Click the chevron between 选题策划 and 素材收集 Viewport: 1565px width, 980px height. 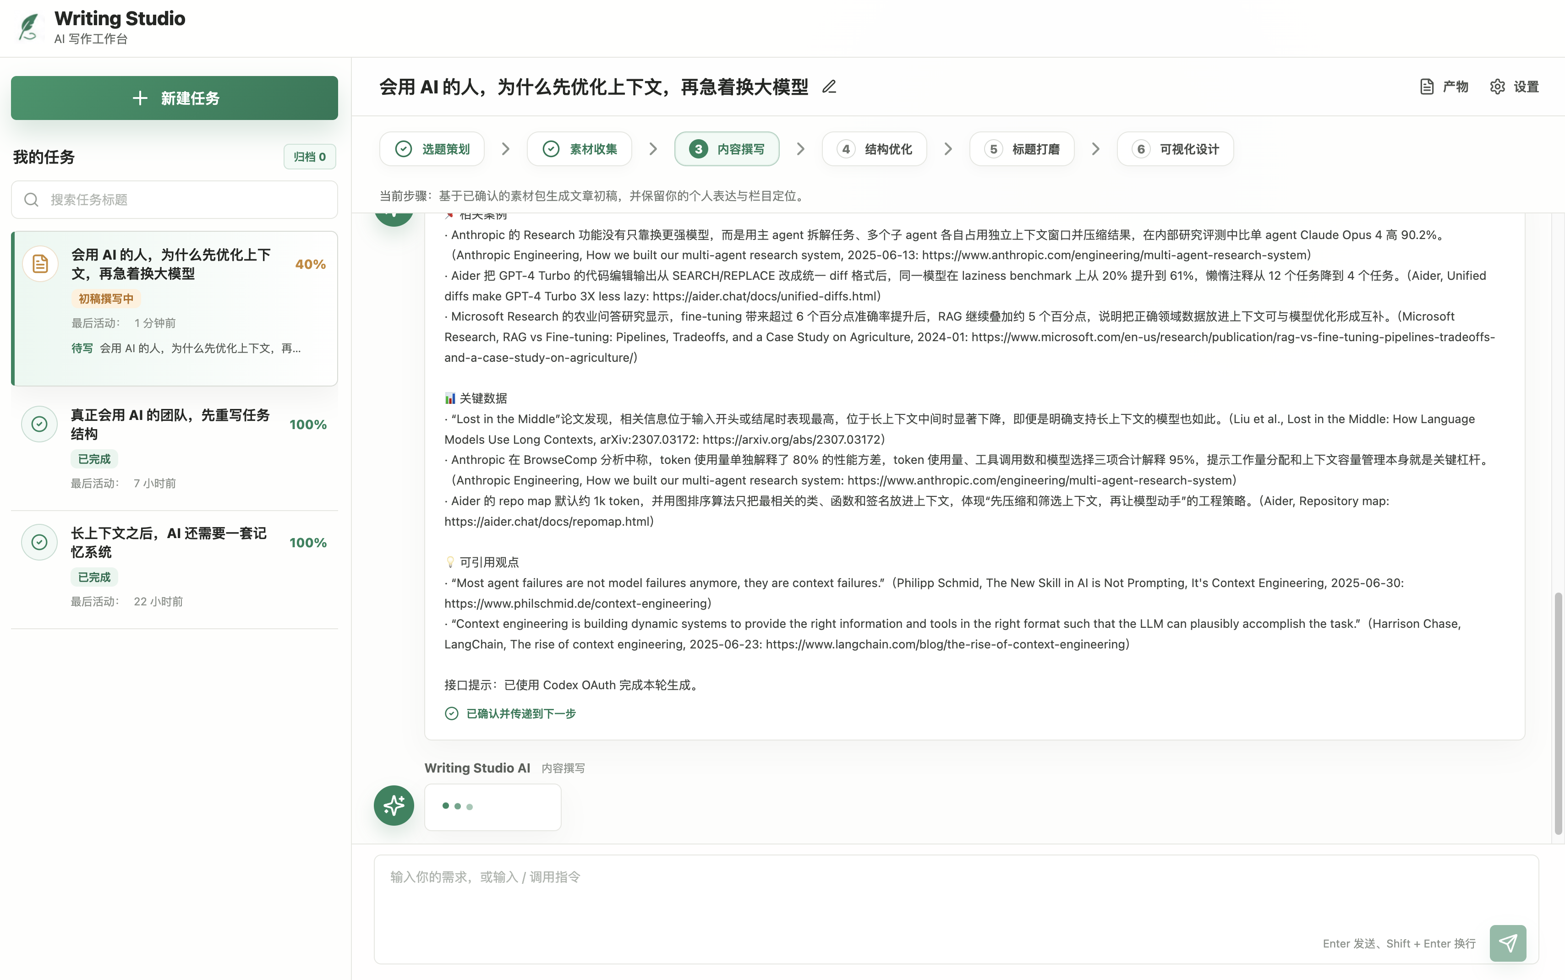(506, 149)
